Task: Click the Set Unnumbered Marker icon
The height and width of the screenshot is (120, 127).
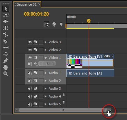Action: (61, 24)
